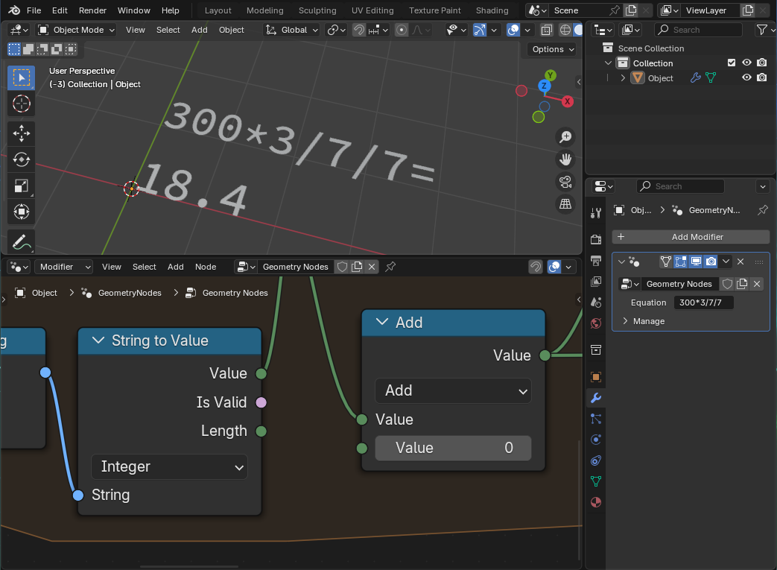The width and height of the screenshot is (777, 570).
Task: Activate the Transform tool
Action: pos(22,212)
